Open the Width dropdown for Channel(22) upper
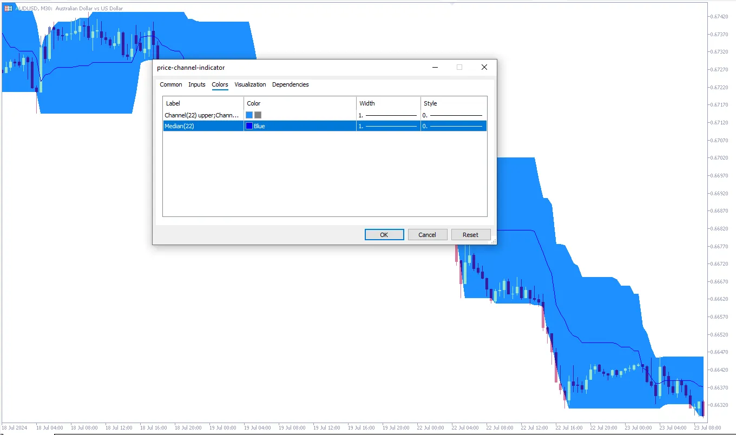 tap(388, 115)
